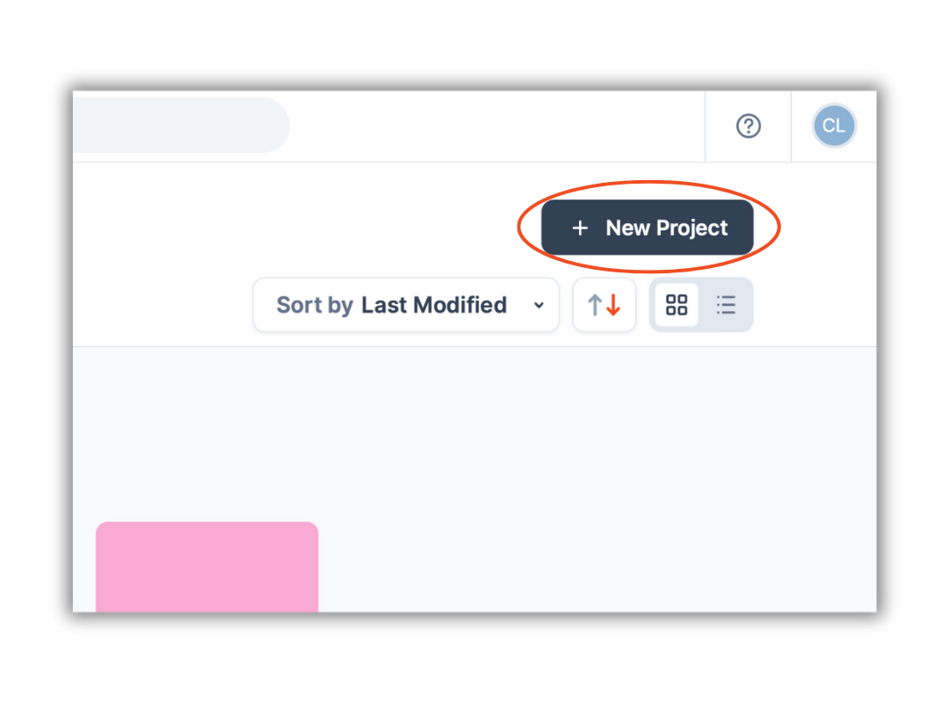Screen dimensions: 949x703
Task: Activate the grid tiles icon
Action: point(677,305)
